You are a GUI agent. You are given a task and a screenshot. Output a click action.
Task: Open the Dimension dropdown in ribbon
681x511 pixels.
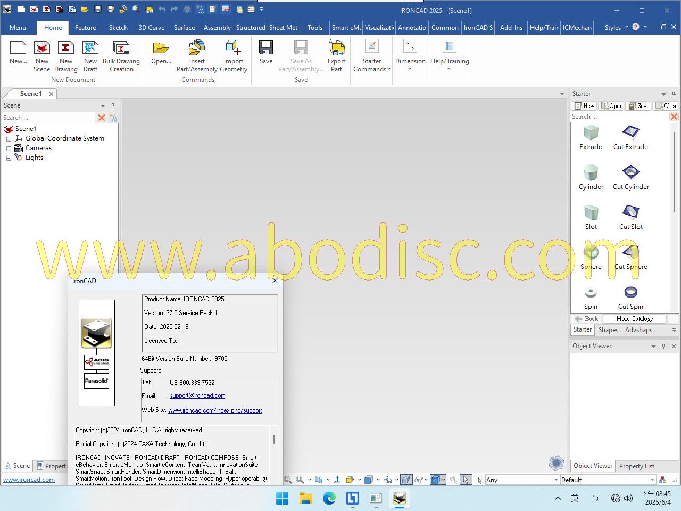410,55
